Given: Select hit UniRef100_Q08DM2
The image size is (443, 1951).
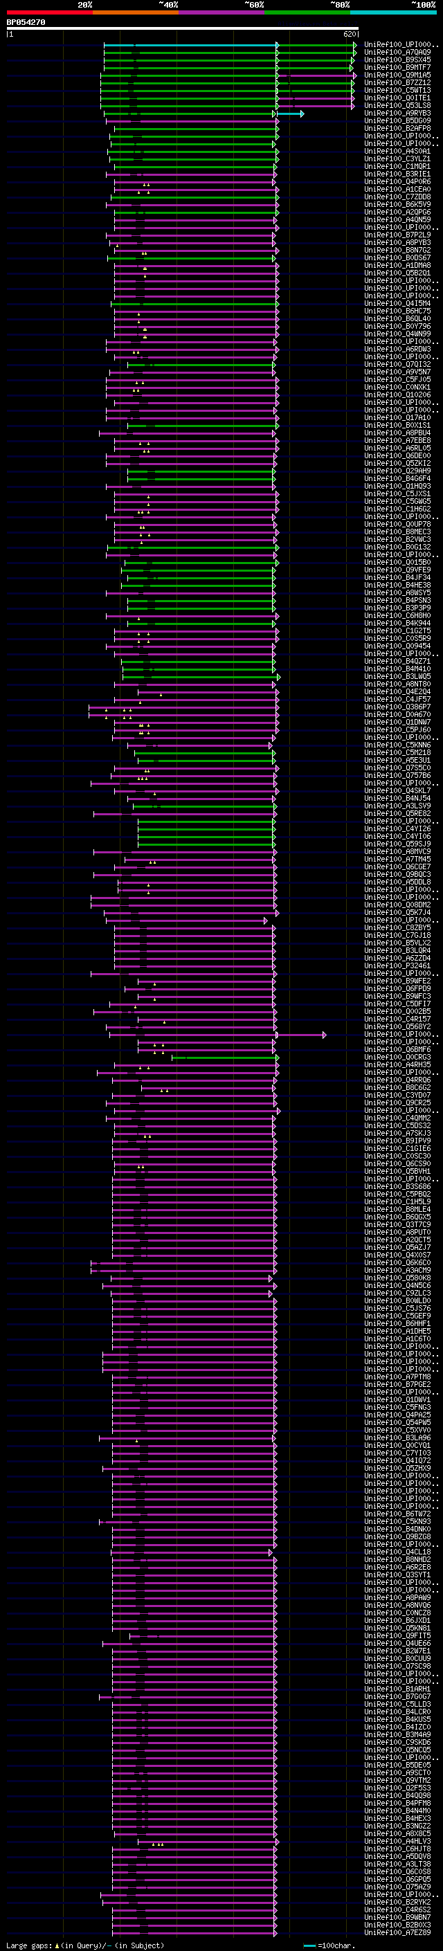Looking at the screenshot, I should click(x=397, y=905).
